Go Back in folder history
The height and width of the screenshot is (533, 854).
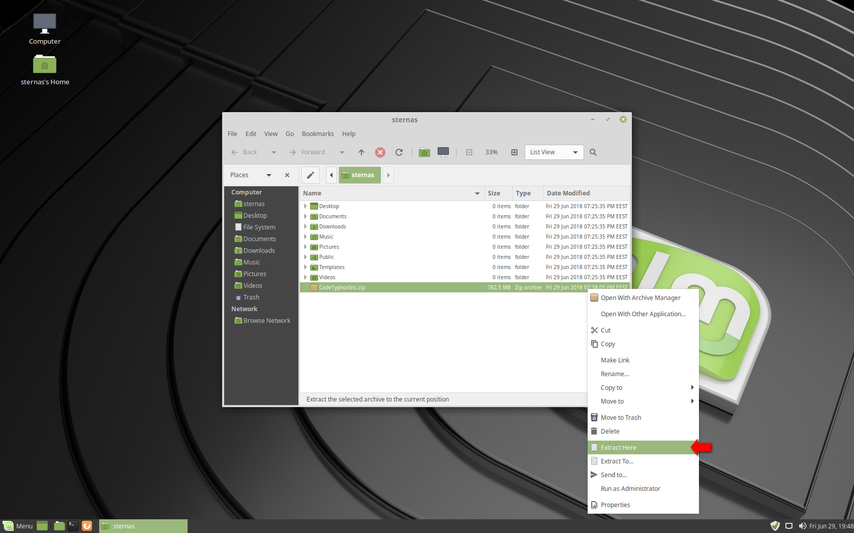244,152
